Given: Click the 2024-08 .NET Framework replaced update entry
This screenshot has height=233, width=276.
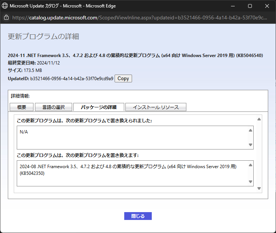Looking at the screenshot, I should point(128,170).
